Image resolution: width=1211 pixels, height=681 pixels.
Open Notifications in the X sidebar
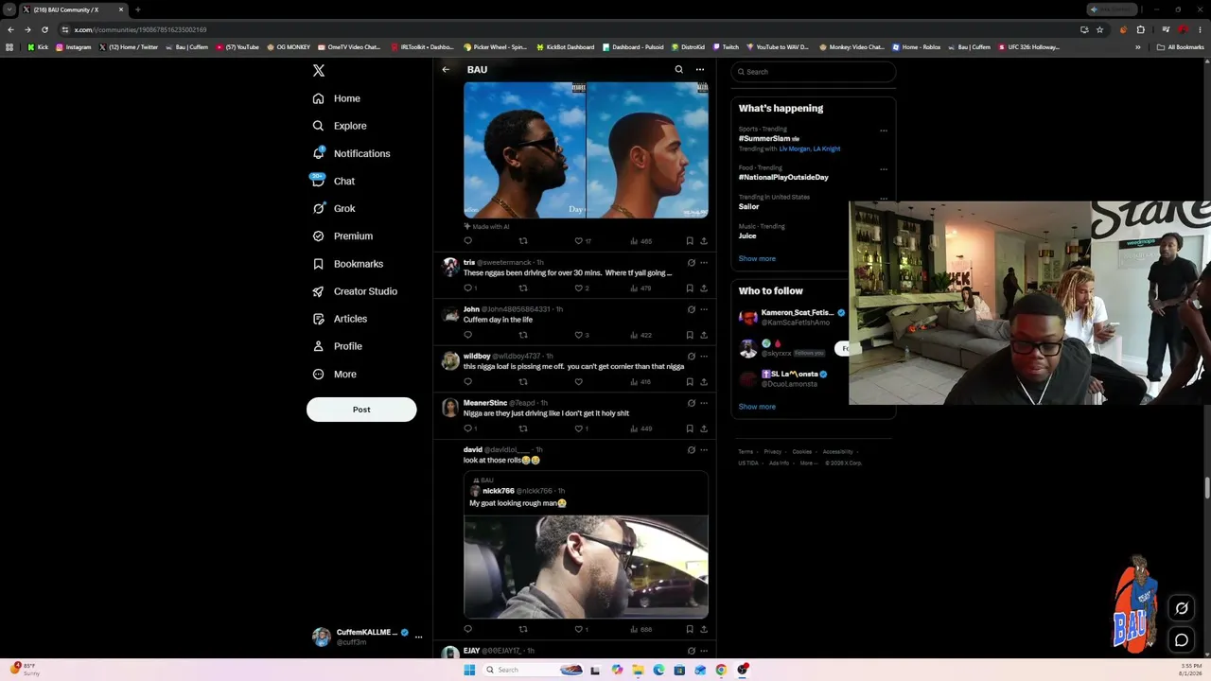(351, 153)
